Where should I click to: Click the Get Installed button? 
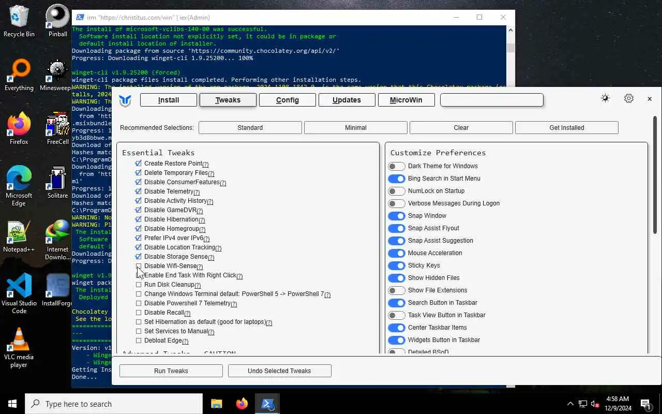pyautogui.click(x=567, y=127)
